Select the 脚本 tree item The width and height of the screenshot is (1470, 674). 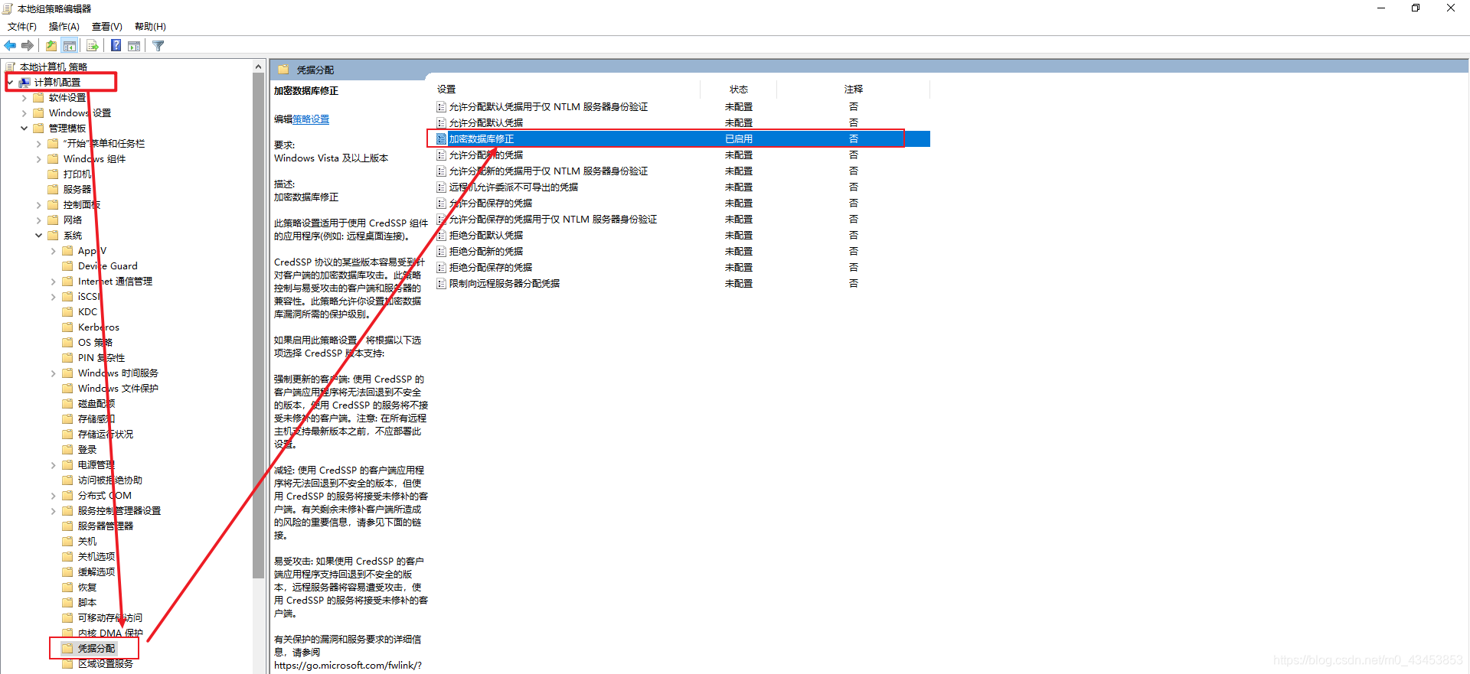(x=87, y=603)
